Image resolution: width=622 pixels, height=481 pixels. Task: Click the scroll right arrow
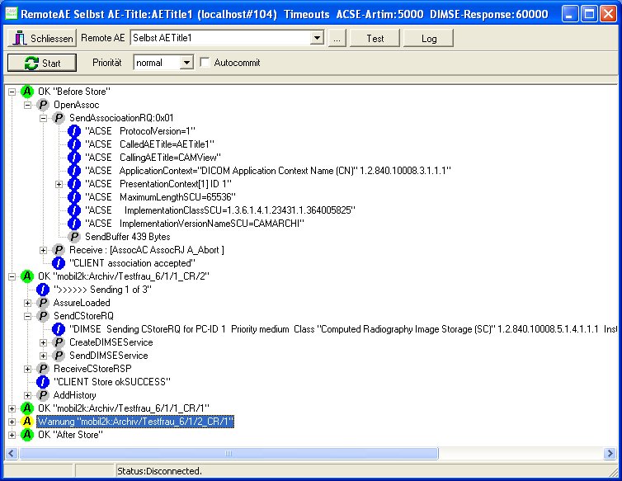pyautogui.click(x=610, y=453)
